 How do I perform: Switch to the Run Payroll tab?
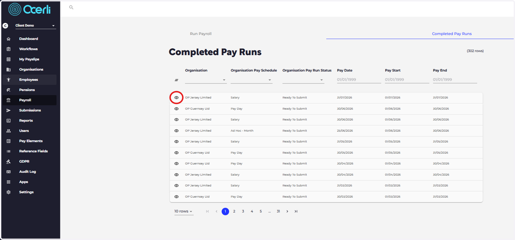201,34
